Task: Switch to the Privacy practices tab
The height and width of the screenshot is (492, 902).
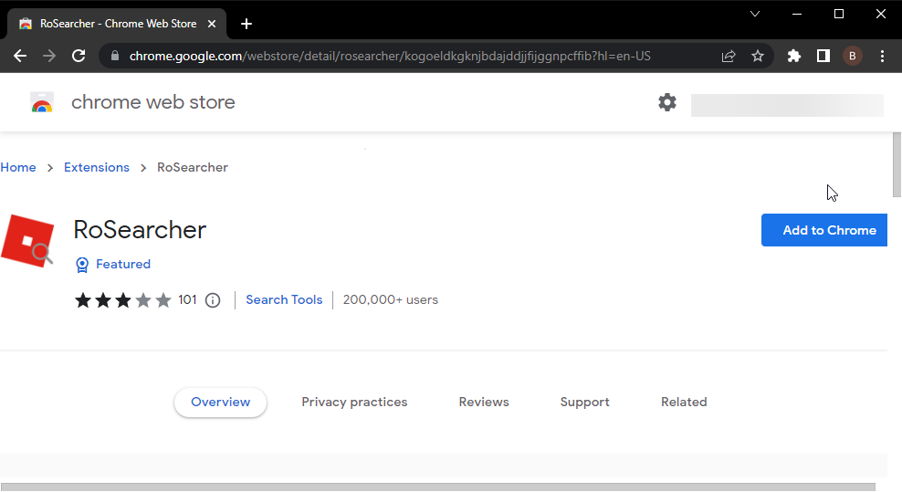Action: coord(354,402)
